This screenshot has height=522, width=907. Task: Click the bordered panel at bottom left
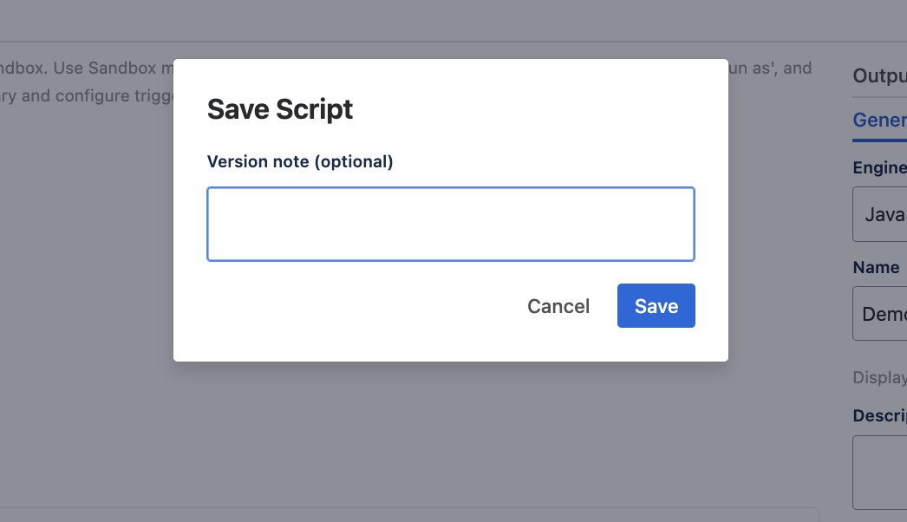408,514
